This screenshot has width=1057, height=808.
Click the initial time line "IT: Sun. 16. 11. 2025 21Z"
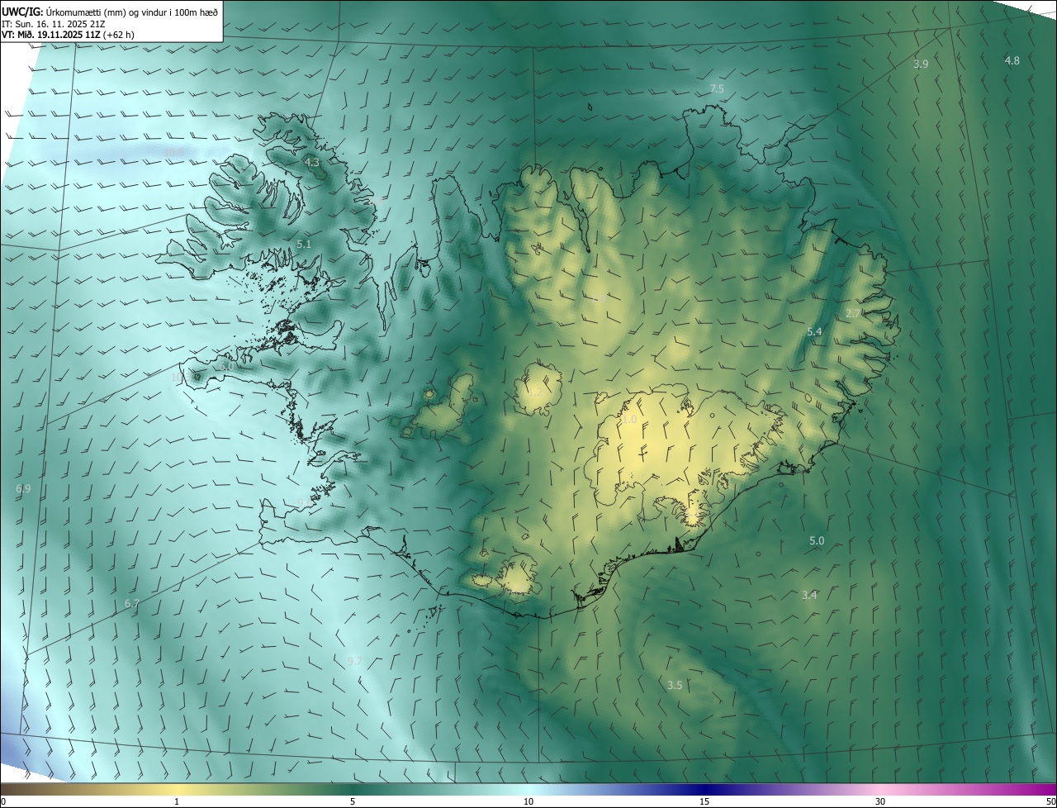[53, 24]
